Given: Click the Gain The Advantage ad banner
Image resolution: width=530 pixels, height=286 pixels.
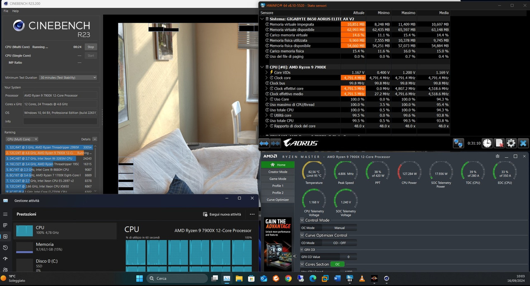Looking at the screenshot, I should [x=278, y=244].
